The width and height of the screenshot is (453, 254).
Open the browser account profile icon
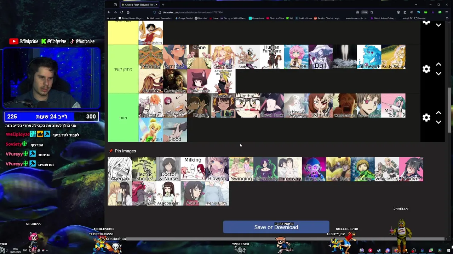point(398,12)
